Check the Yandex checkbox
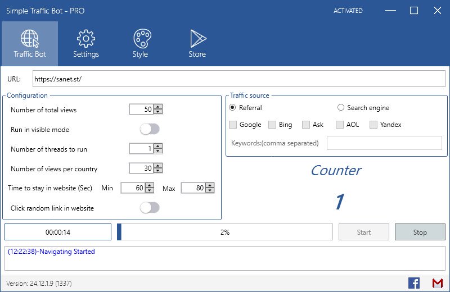Viewport: 450px width, 292px height. (x=373, y=125)
